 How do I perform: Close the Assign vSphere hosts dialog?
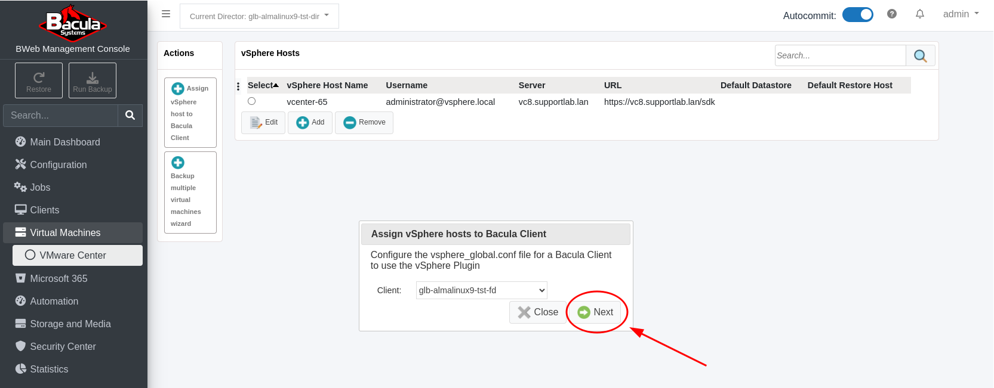click(538, 312)
